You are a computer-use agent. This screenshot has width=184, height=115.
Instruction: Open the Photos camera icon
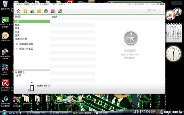click(32, 11)
